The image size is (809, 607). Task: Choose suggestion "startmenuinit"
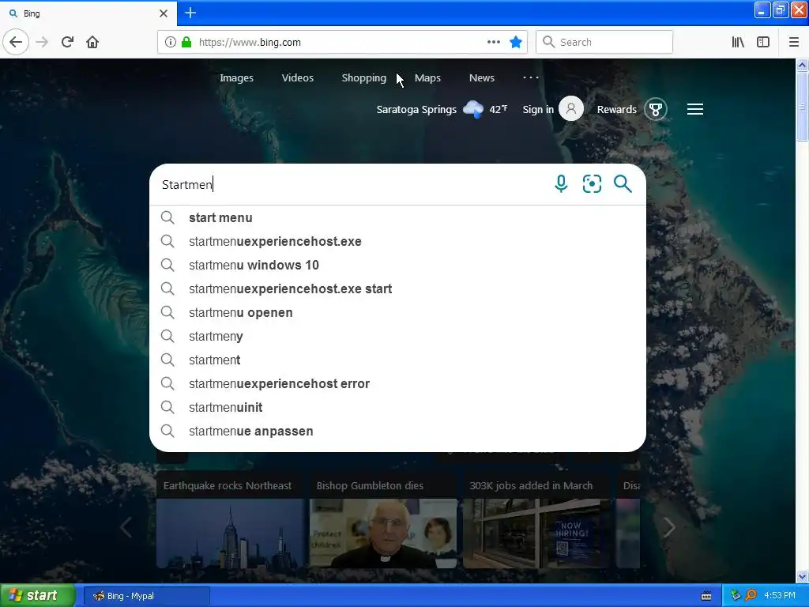tap(397, 408)
